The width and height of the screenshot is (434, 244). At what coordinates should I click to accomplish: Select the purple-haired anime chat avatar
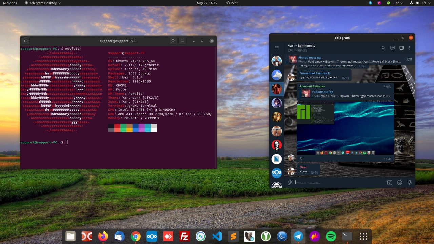click(x=277, y=103)
